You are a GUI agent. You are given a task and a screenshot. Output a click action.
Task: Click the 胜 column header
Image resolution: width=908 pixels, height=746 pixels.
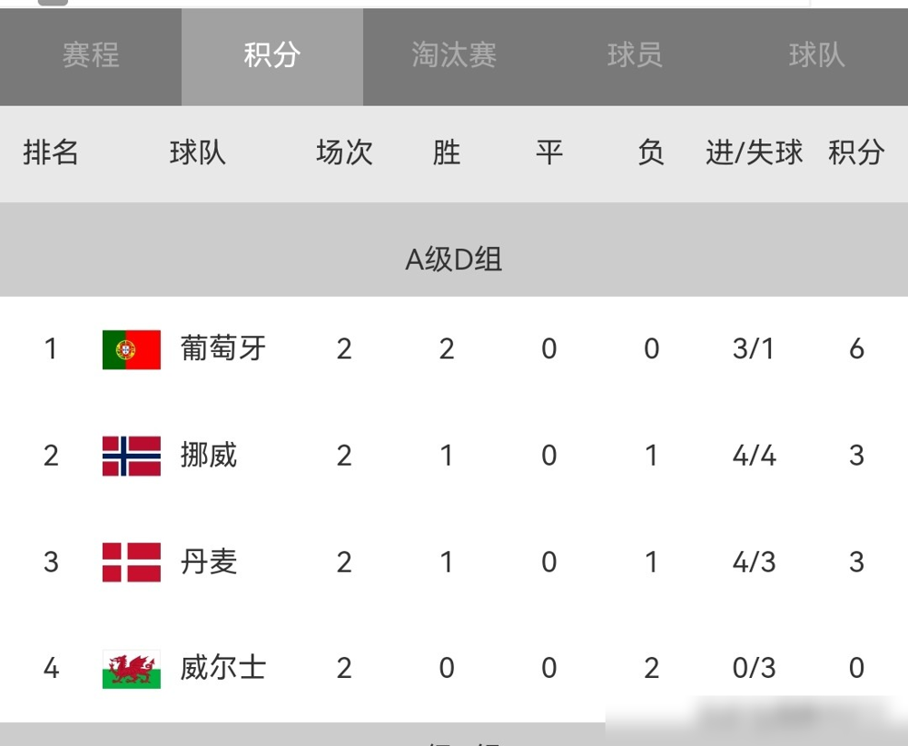(447, 152)
